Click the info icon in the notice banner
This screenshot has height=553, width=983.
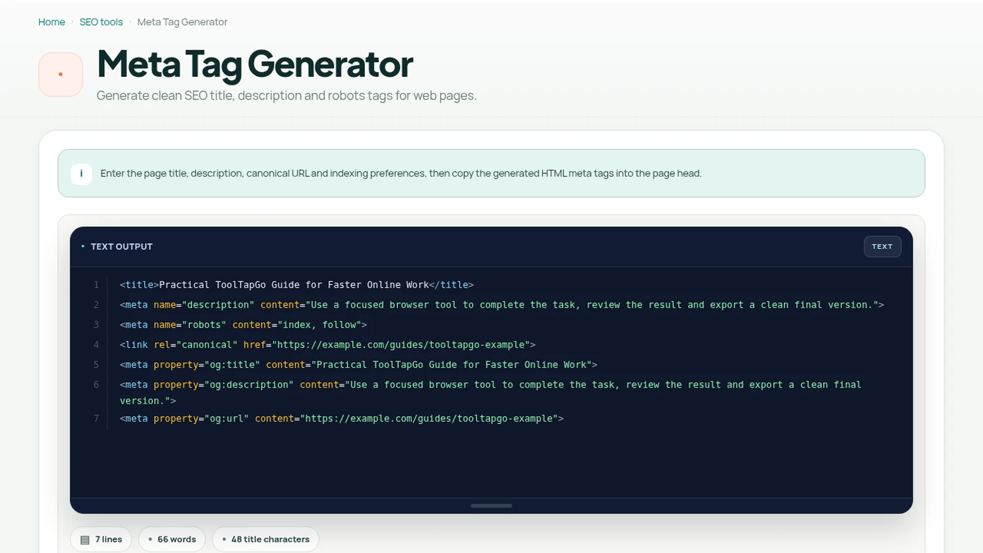click(81, 174)
